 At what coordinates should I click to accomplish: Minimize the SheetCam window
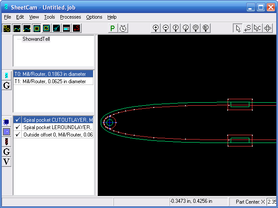(x=251, y=7)
